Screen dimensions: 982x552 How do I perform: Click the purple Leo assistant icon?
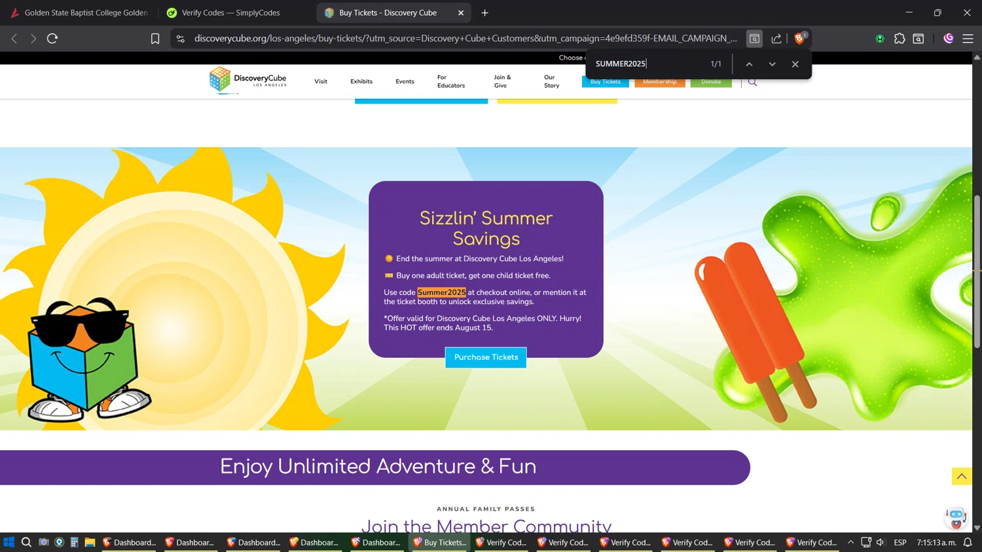pos(948,39)
